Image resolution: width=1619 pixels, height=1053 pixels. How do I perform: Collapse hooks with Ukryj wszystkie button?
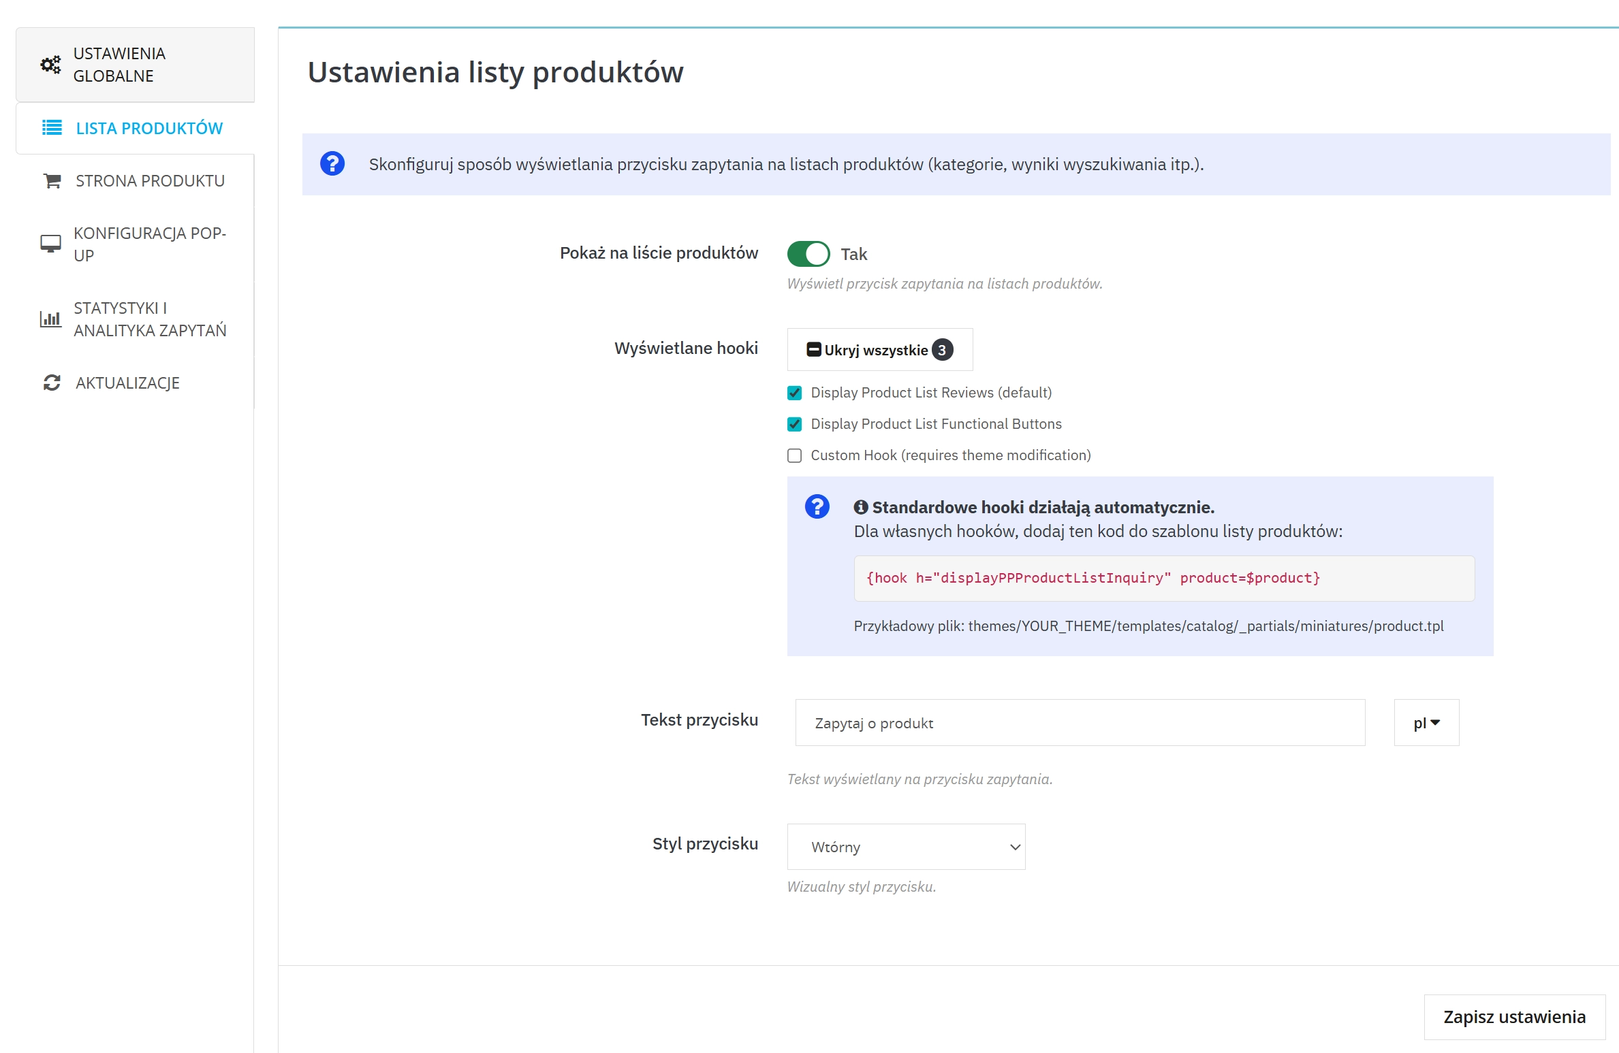[879, 350]
